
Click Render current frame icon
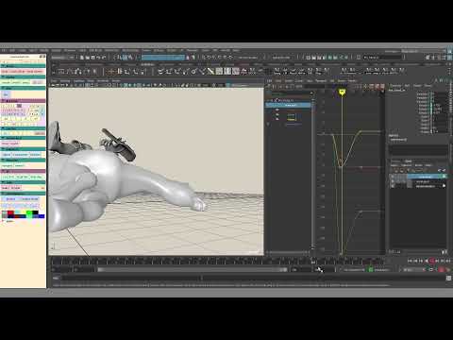(x=313, y=58)
